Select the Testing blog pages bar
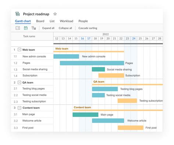 click(105, 89)
